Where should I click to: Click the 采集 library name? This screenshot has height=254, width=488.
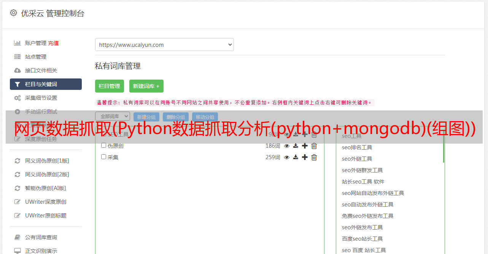tap(113, 157)
